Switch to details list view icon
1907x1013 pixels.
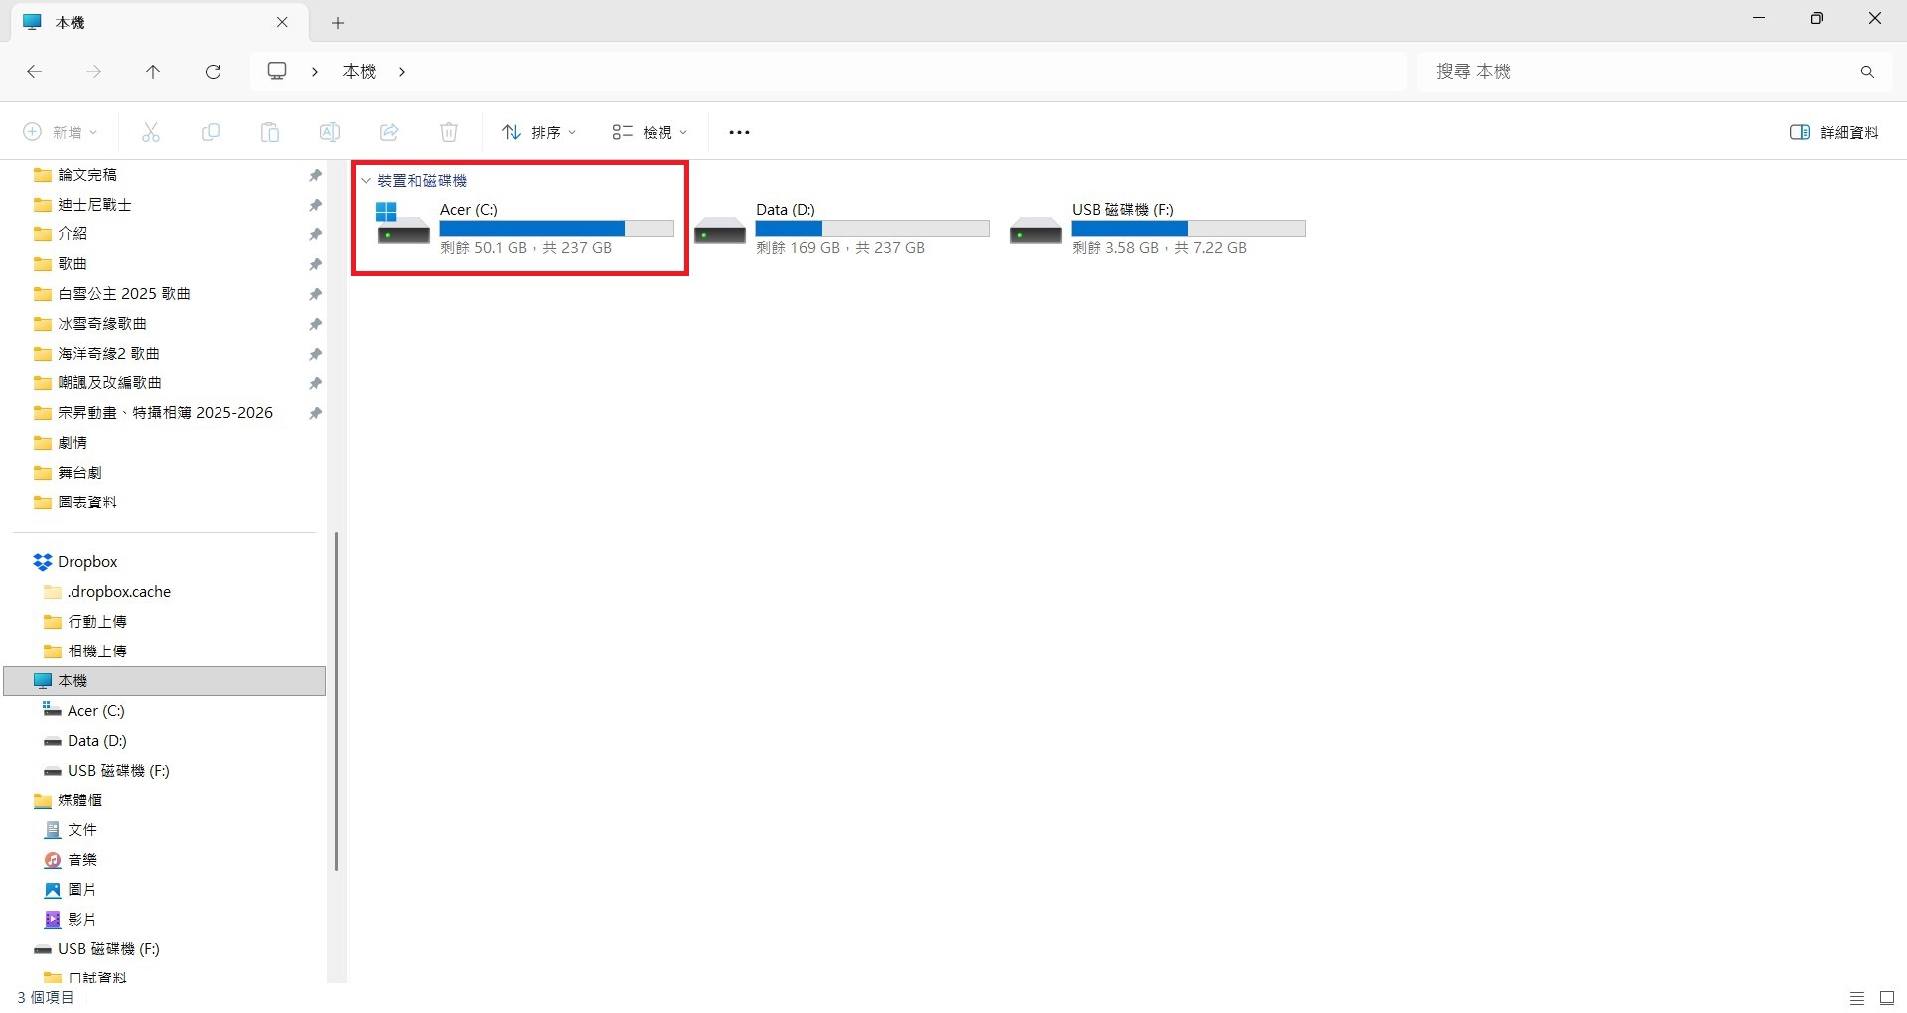point(1856,998)
